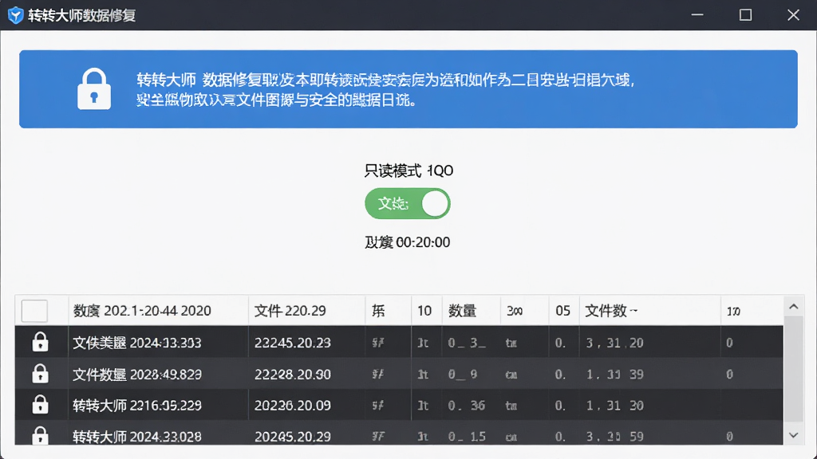The image size is (817, 459).
Task: Click the header cell 202.1-20-44 2020
Action: (x=158, y=311)
